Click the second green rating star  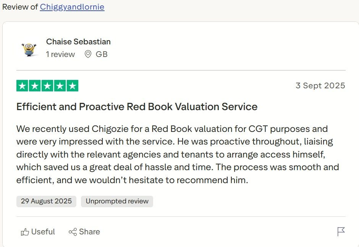(35, 86)
